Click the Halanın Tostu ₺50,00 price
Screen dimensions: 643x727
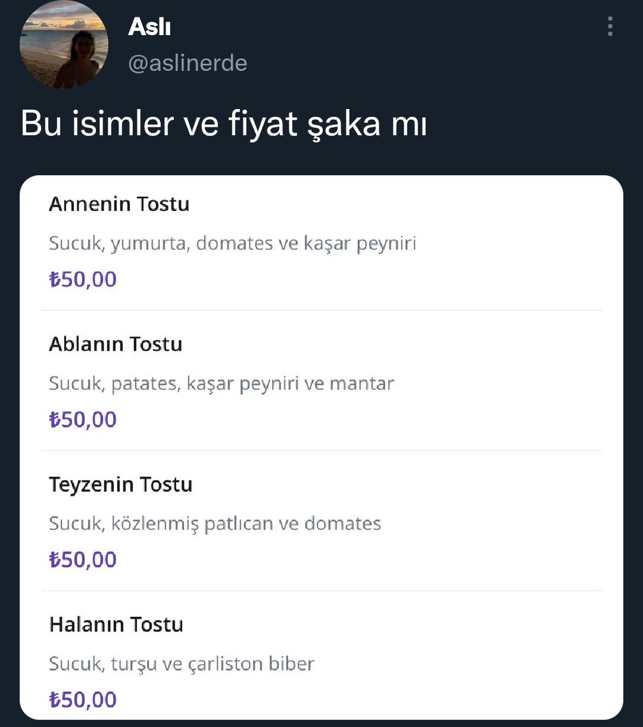click(x=83, y=699)
